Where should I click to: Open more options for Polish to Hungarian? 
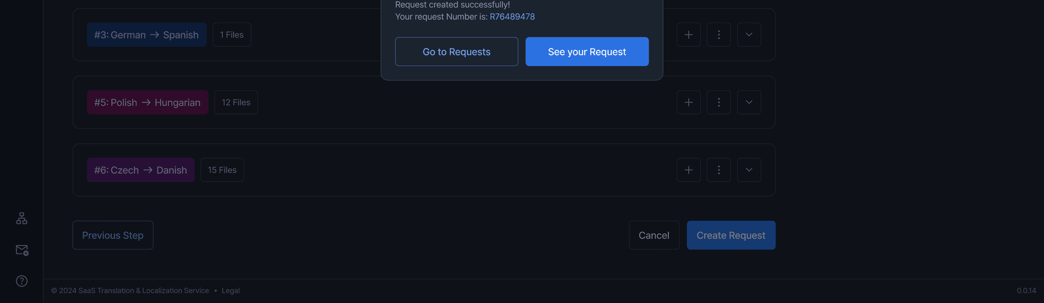[719, 102]
